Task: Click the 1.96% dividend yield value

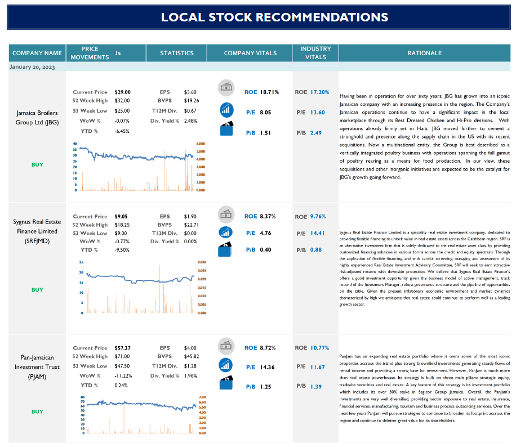Action: [190, 376]
